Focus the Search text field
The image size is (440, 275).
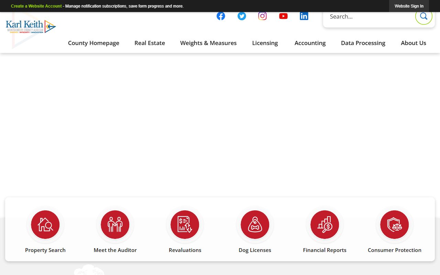(370, 16)
